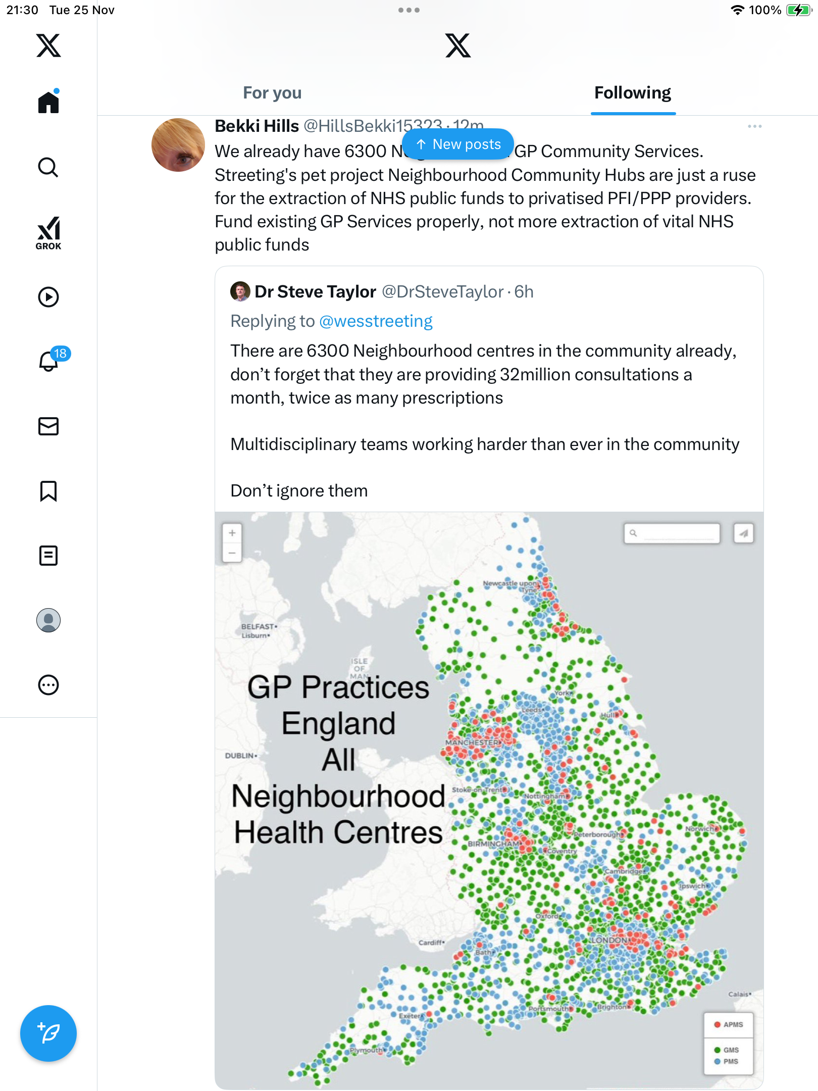The width and height of the screenshot is (818, 1091).
Task: Open the Video tab play icon
Action: tap(48, 297)
